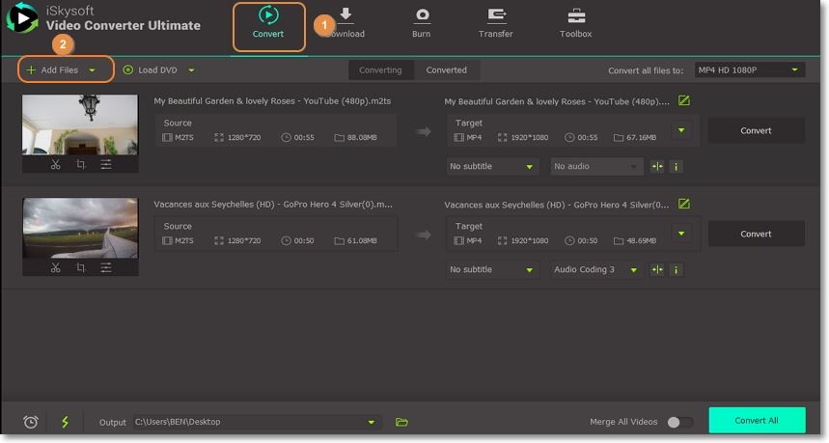Click the iSkysoft play logo
The image size is (829, 443).
tap(22, 18)
